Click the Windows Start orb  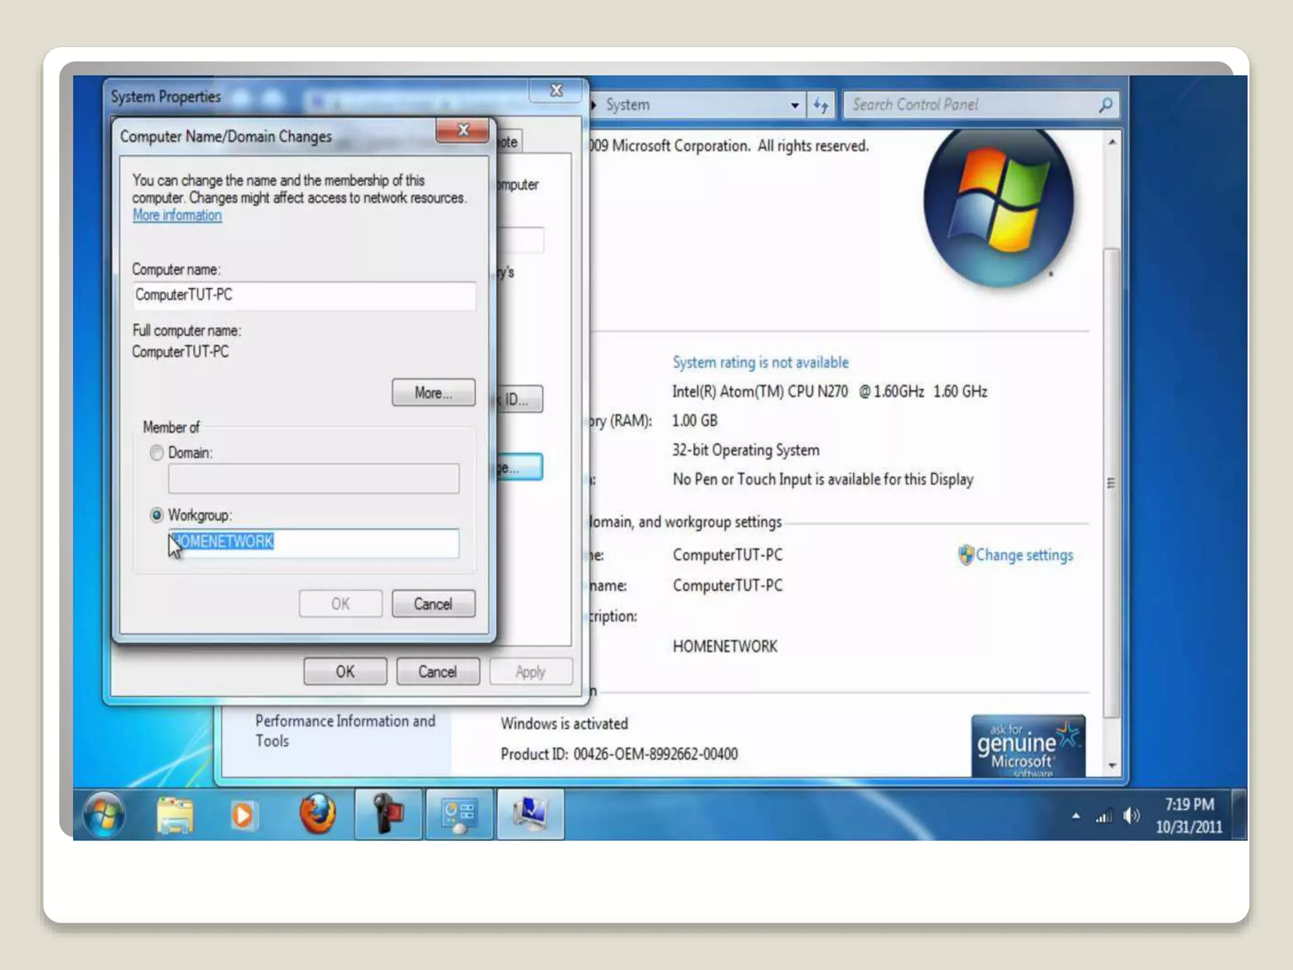point(104,814)
